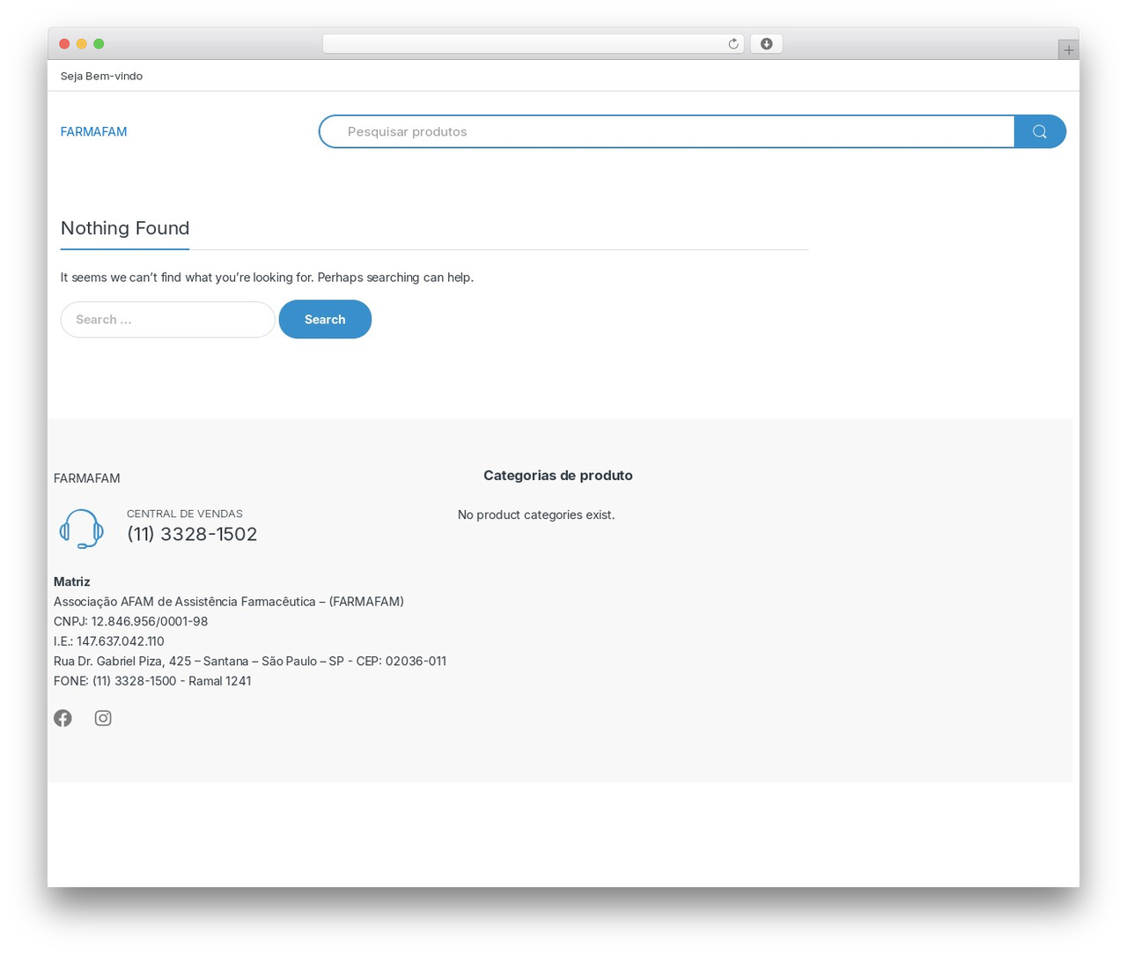
Task: Click the headset Central de Vendas icon
Action: click(x=81, y=529)
